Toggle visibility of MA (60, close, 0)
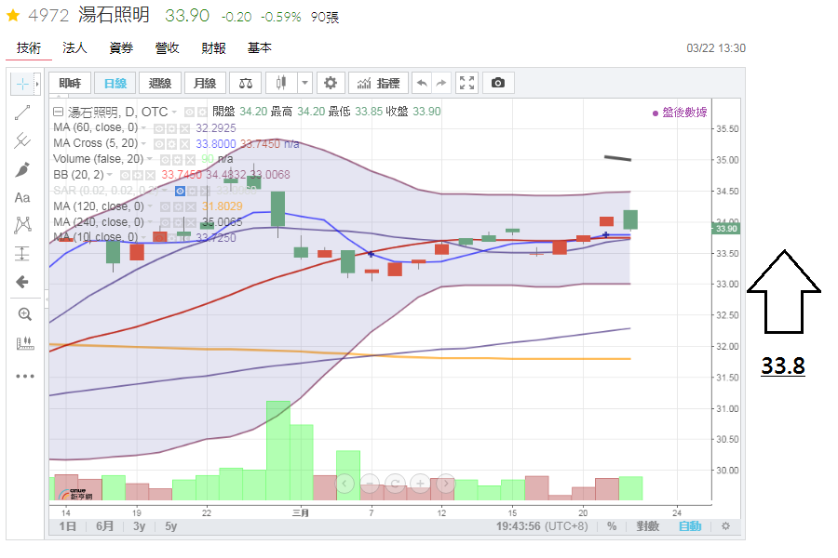 [158, 128]
